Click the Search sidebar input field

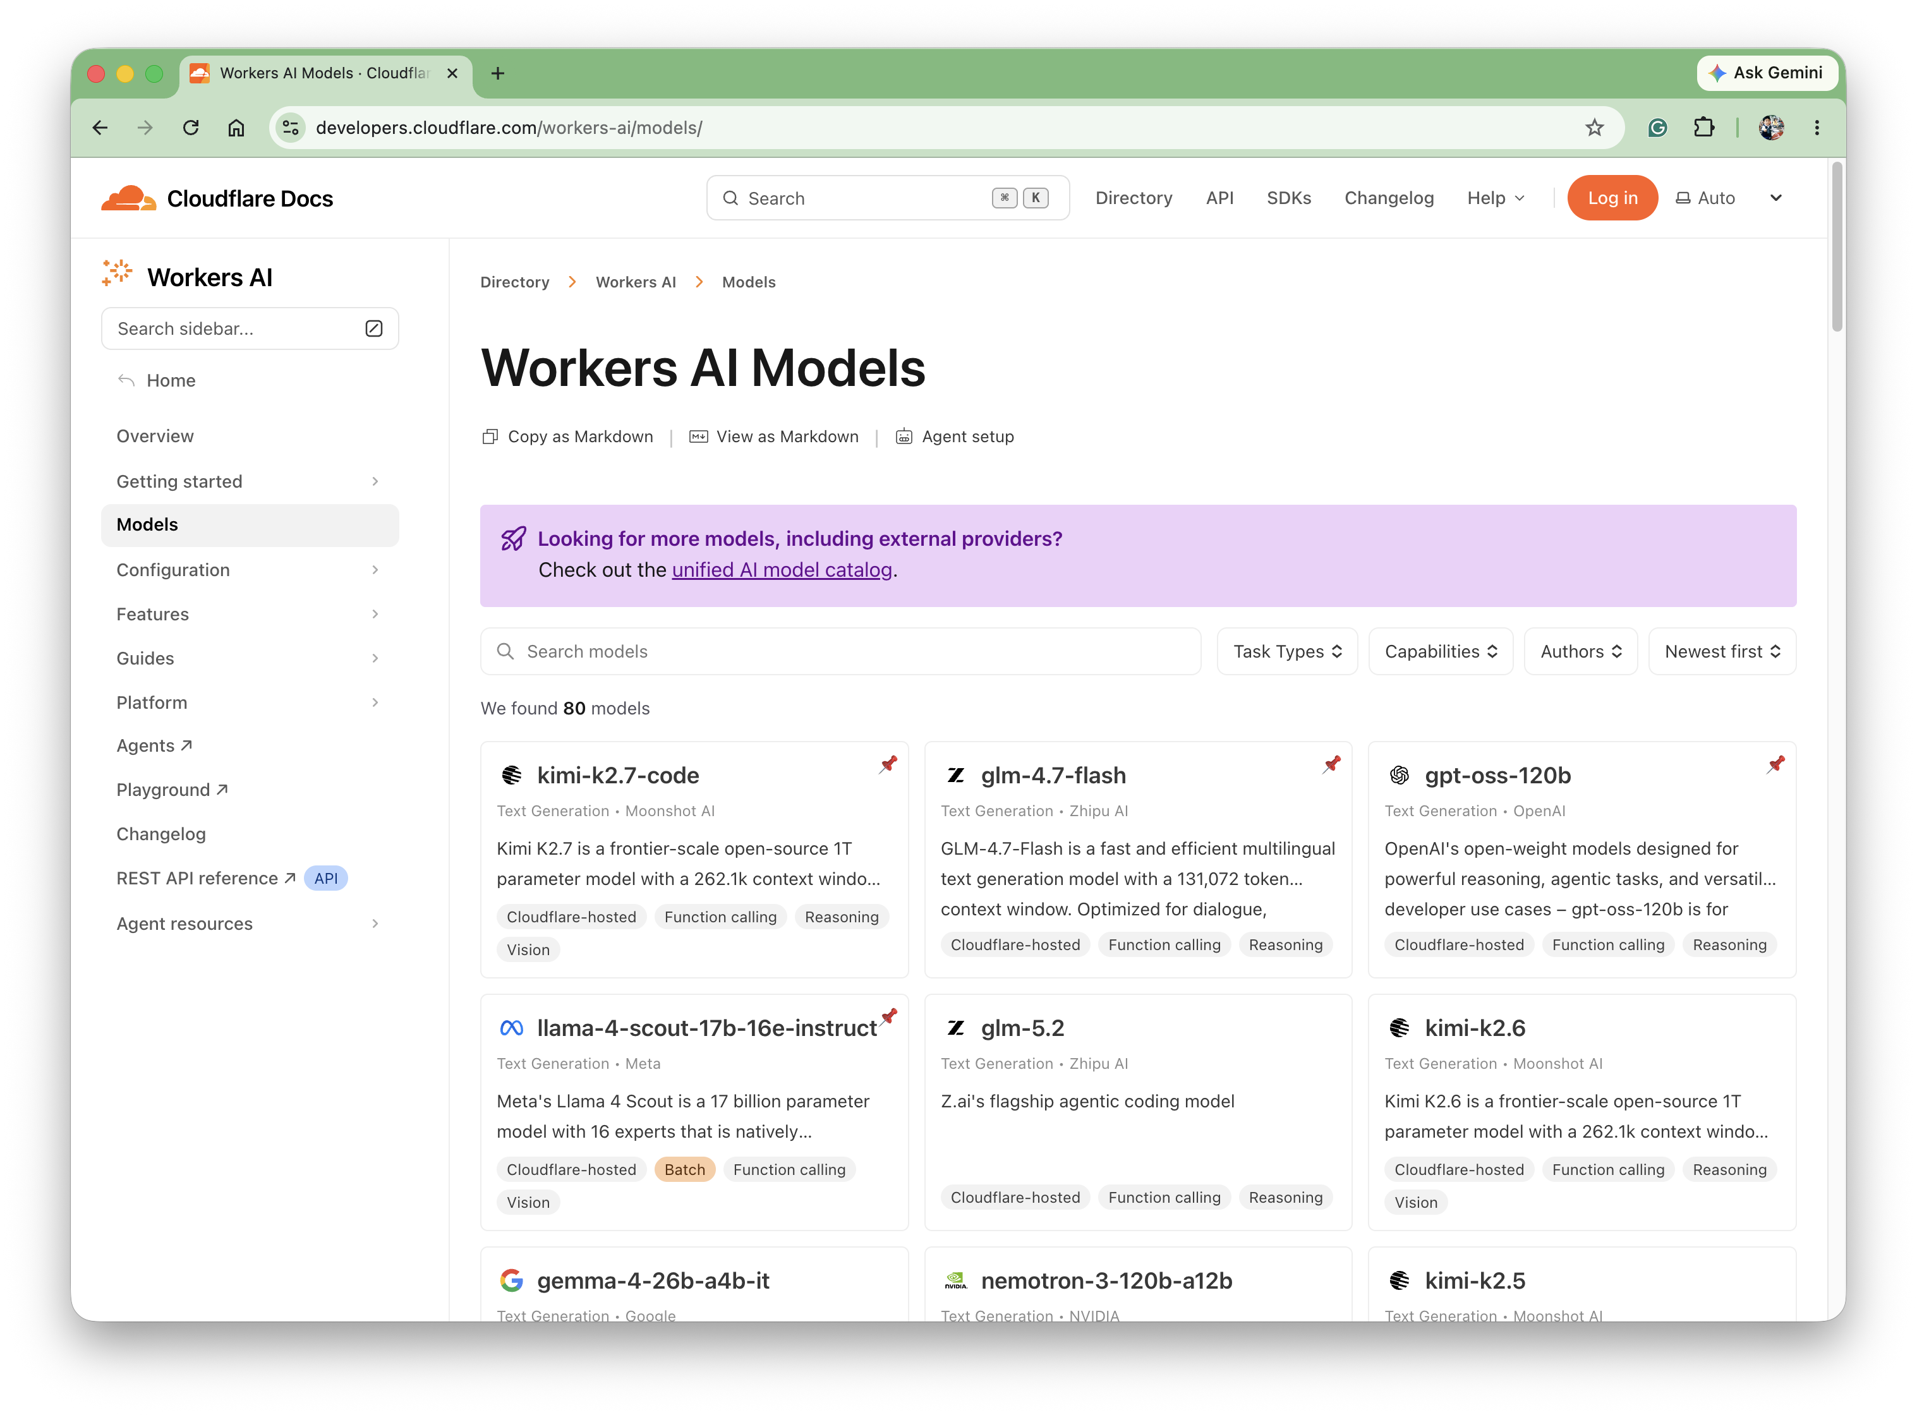click(x=250, y=329)
